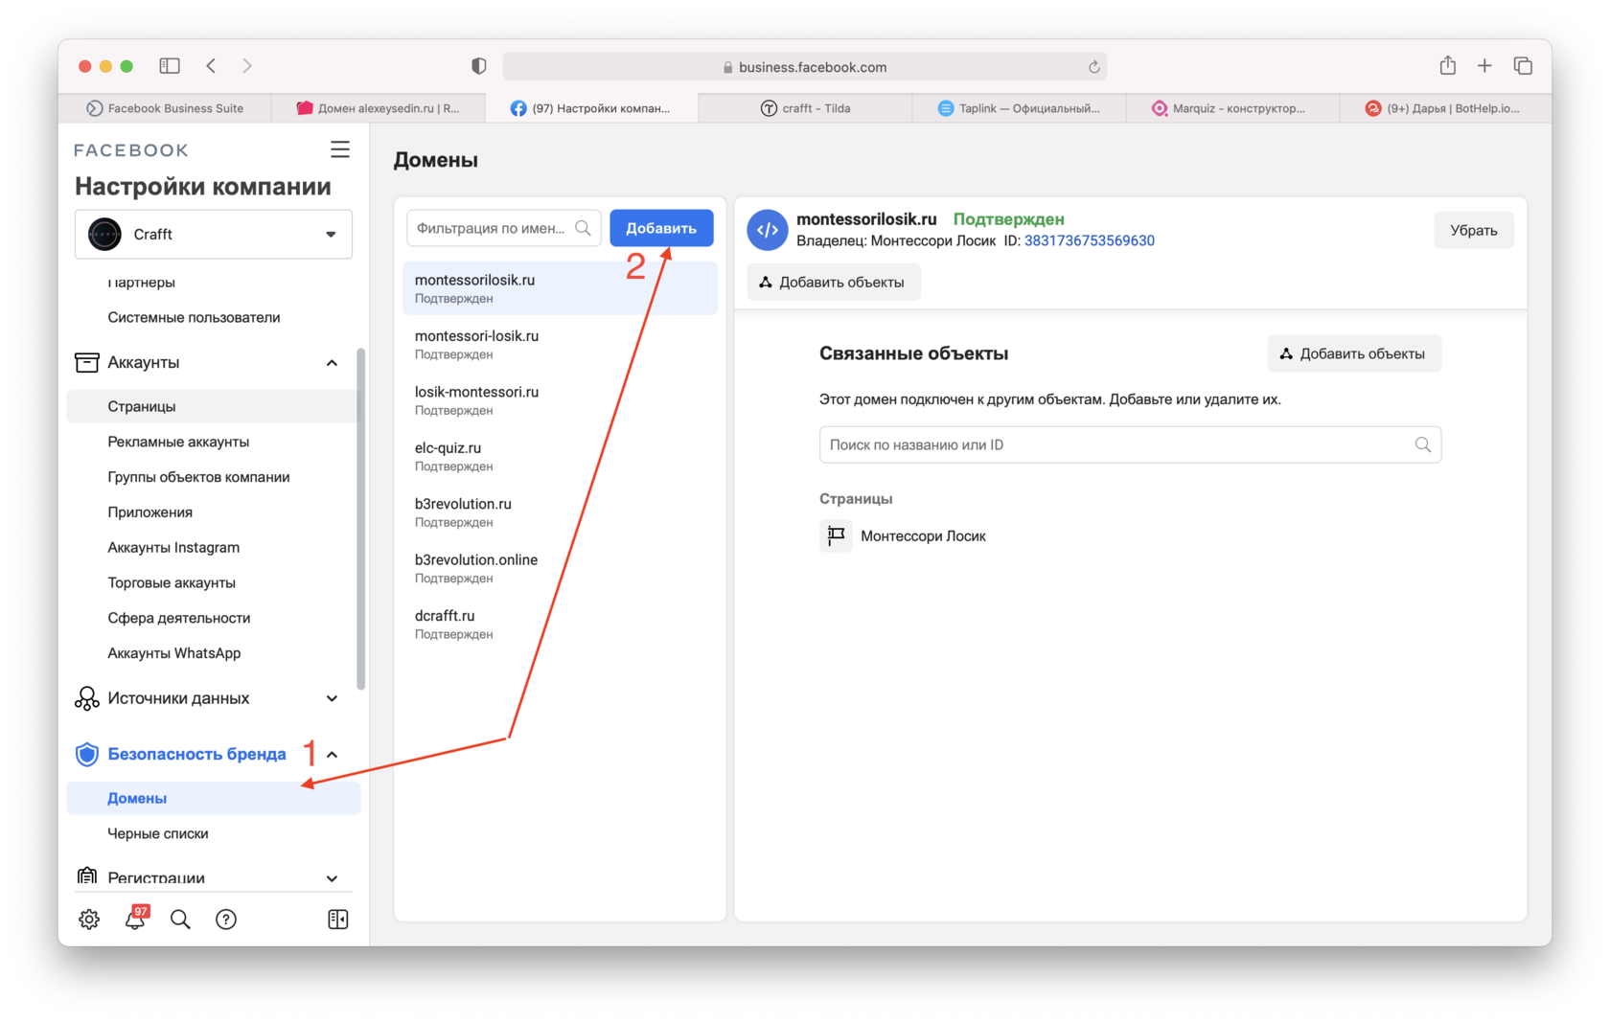
Task: Open the Монтессори Лосик page entry
Action: 923,536
